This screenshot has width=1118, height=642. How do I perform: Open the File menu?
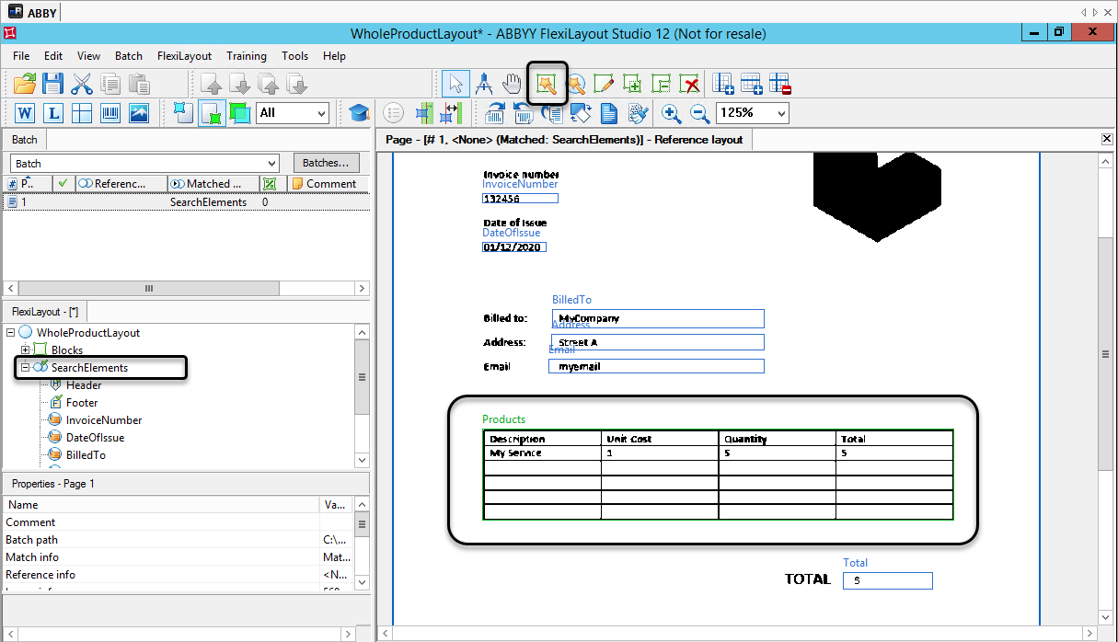click(21, 56)
